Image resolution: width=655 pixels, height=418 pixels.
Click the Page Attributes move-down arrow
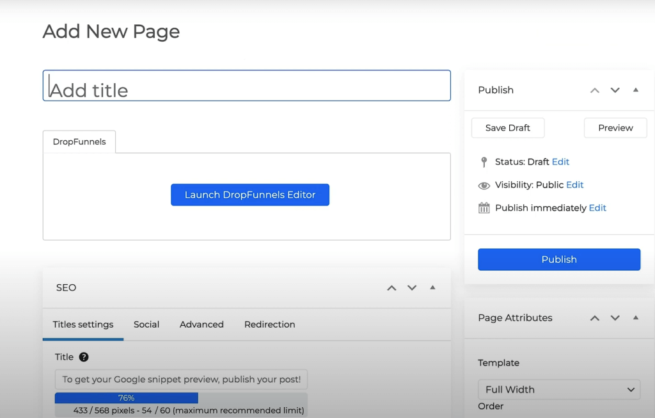pos(615,318)
